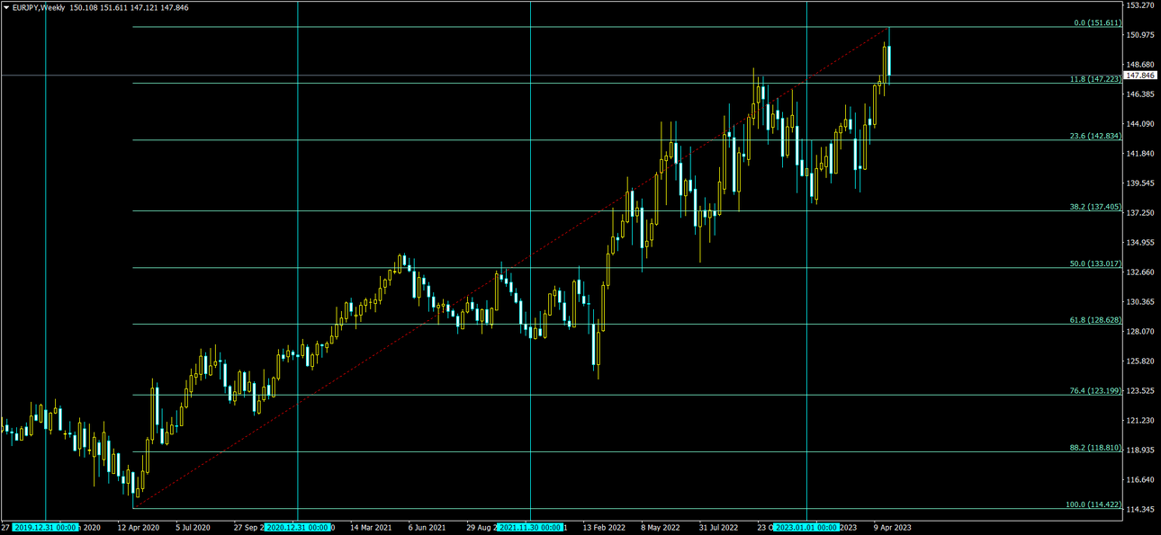Click price axis value 116.640
Viewport: 1161px width, 535px height.
(x=1140, y=480)
